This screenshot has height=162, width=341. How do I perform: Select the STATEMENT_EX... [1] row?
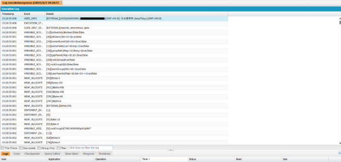(x=114, y=110)
